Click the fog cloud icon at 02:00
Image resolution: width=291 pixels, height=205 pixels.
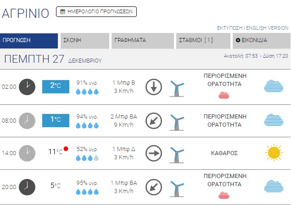(274, 86)
